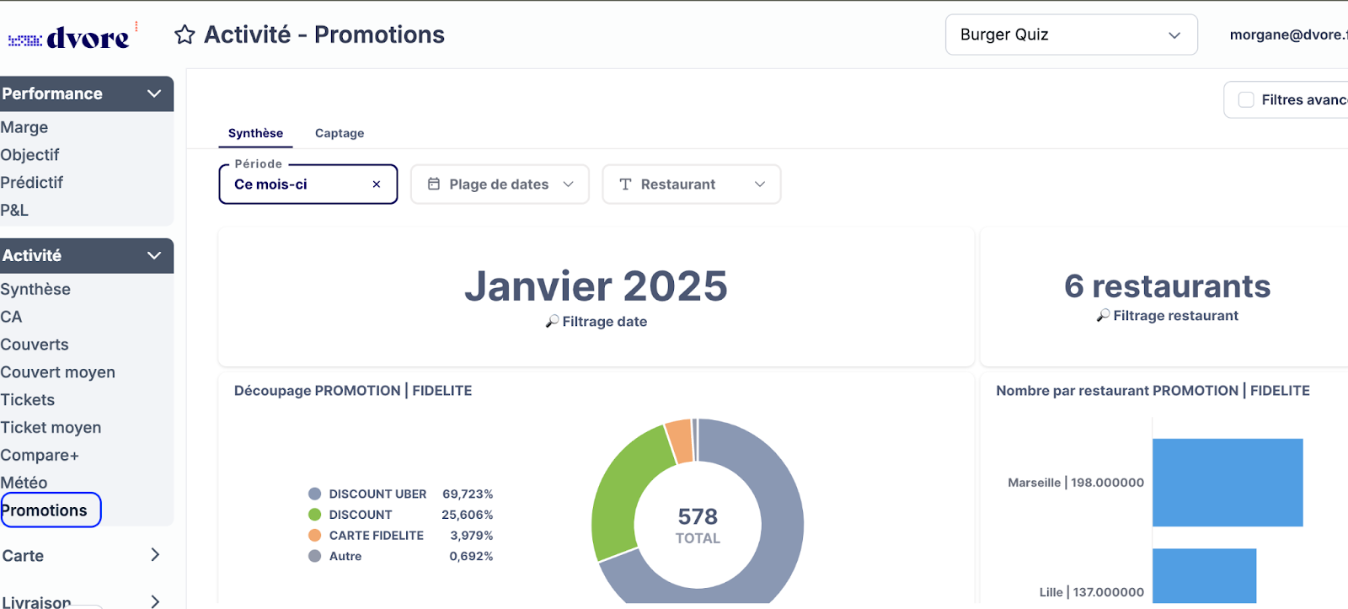Click the Marseille bar in the chart
Image resolution: width=1348 pixels, height=609 pixels.
(1227, 482)
